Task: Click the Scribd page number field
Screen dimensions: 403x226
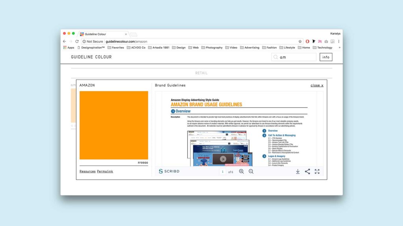Action: (x=223, y=172)
